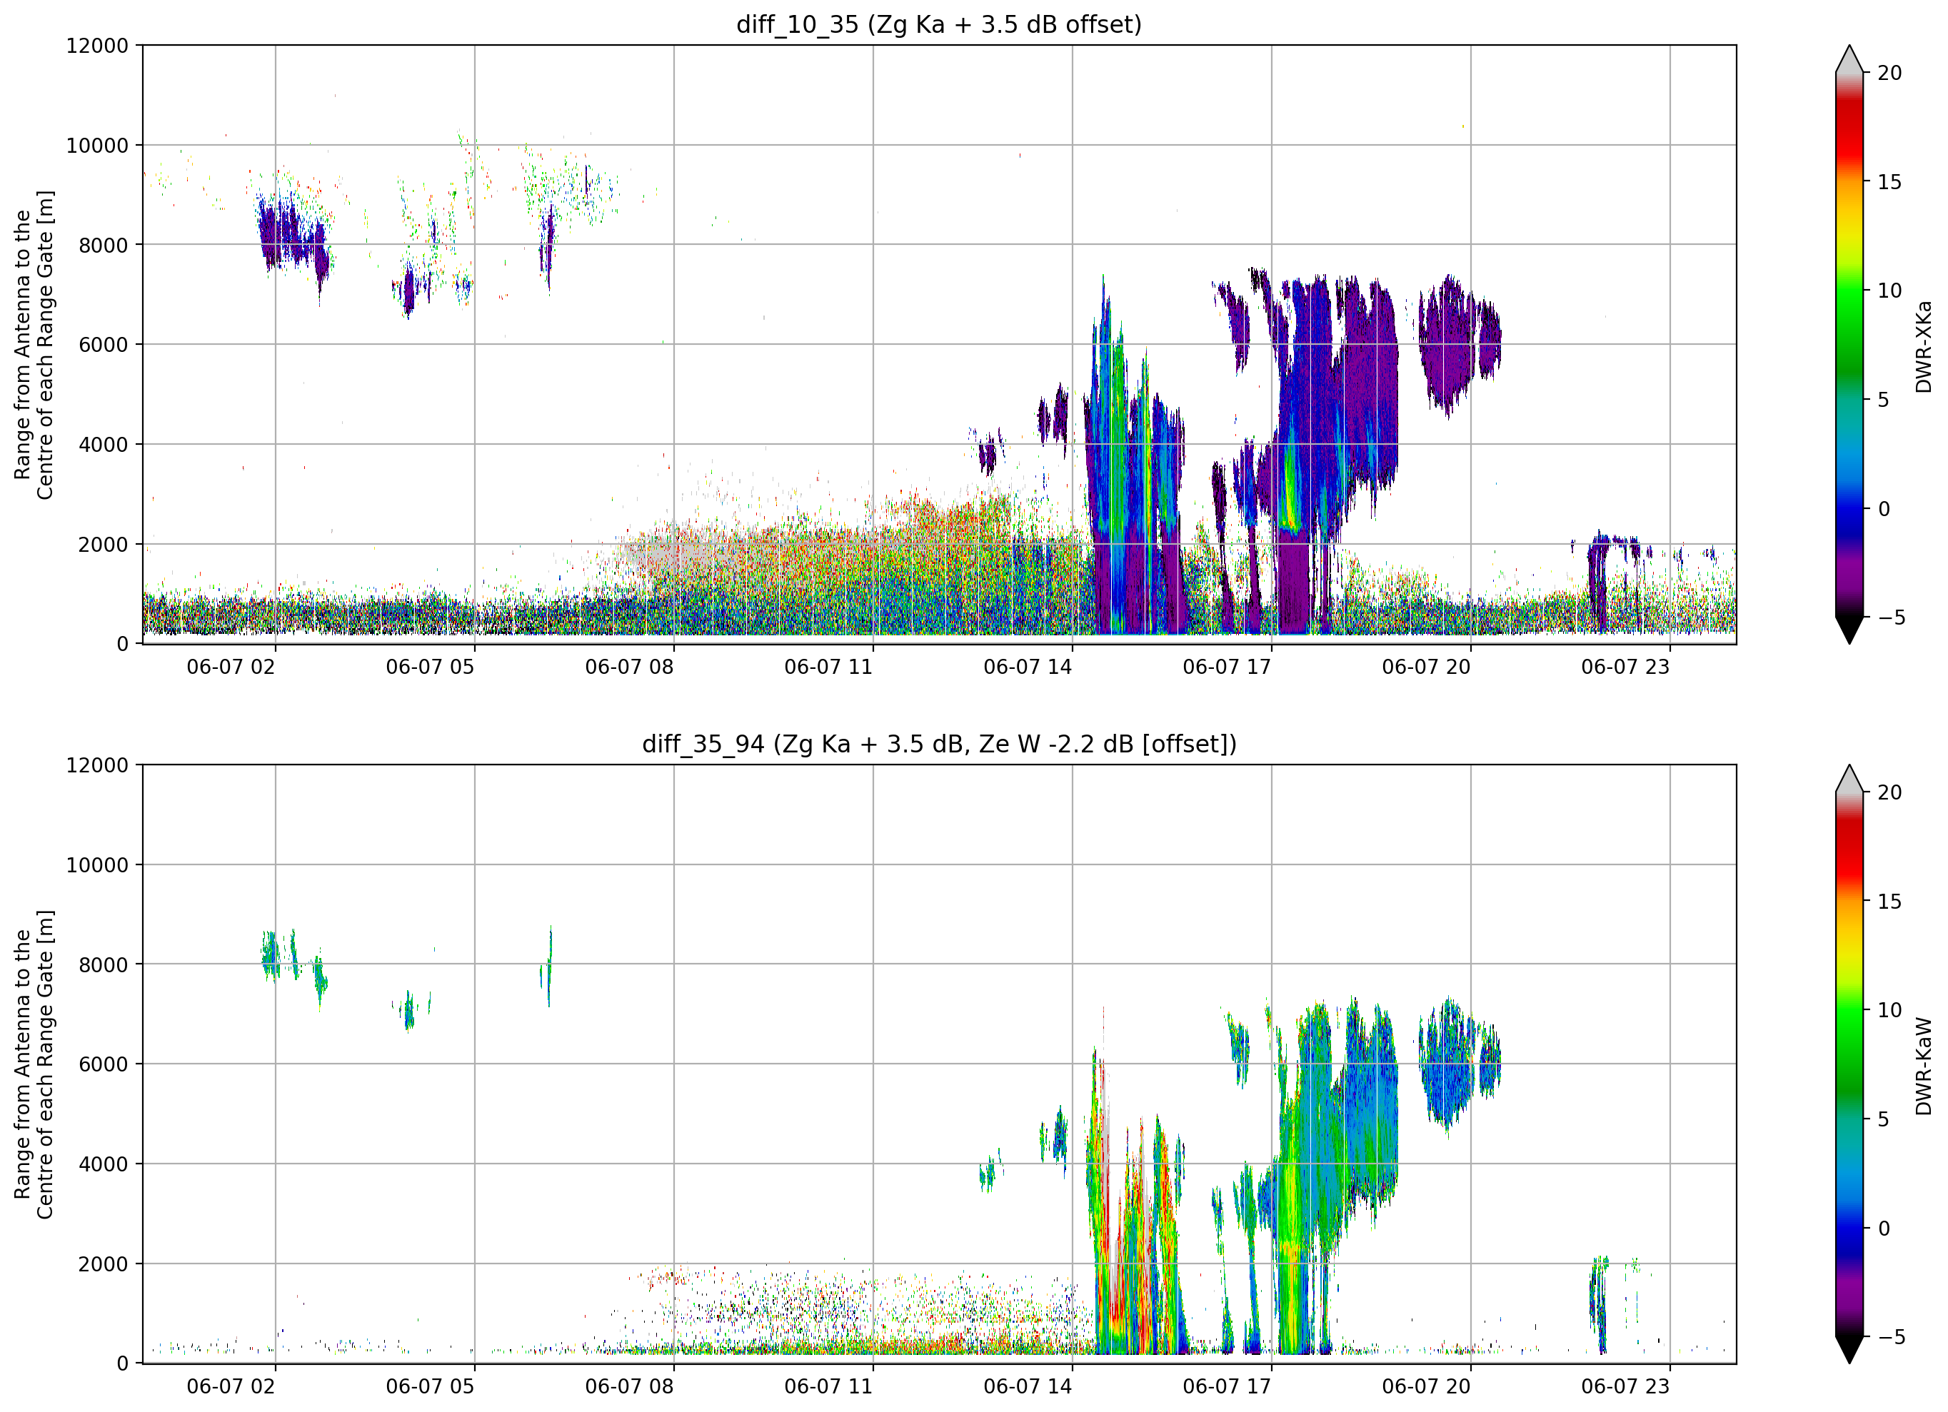Click the '5' tick on the DWR-XKa colorbar
Viewport: 1948px width, 1412px height.
1884,399
